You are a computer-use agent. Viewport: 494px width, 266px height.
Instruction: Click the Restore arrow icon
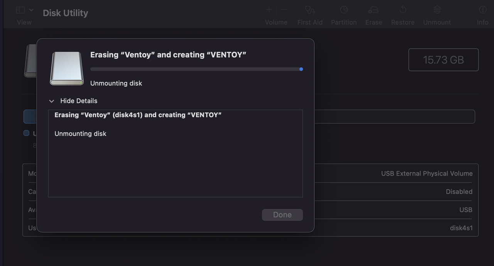pyautogui.click(x=403, y=10)
